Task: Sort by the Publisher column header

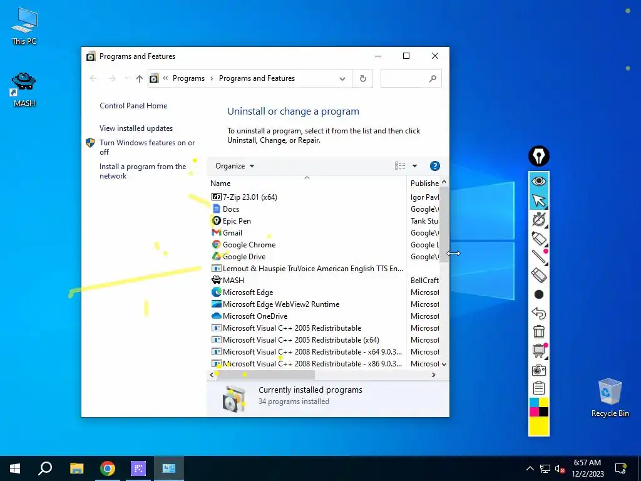Action: 424,184
